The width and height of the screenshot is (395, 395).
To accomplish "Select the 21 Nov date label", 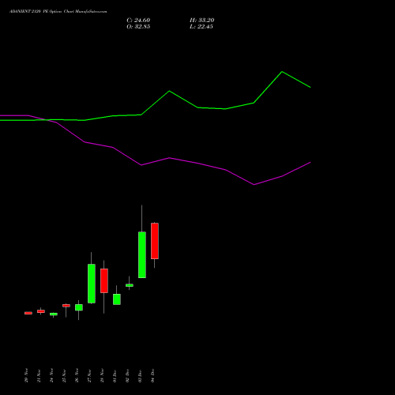I will (39, 375).
